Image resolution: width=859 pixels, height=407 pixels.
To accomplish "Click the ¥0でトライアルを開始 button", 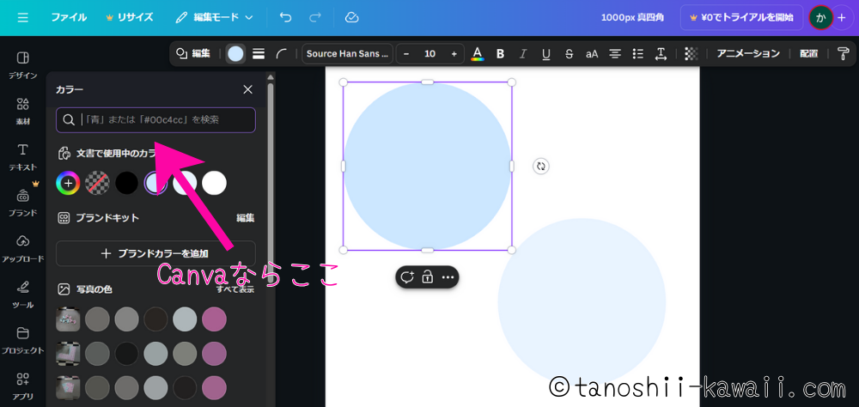I will pos(741,17).
